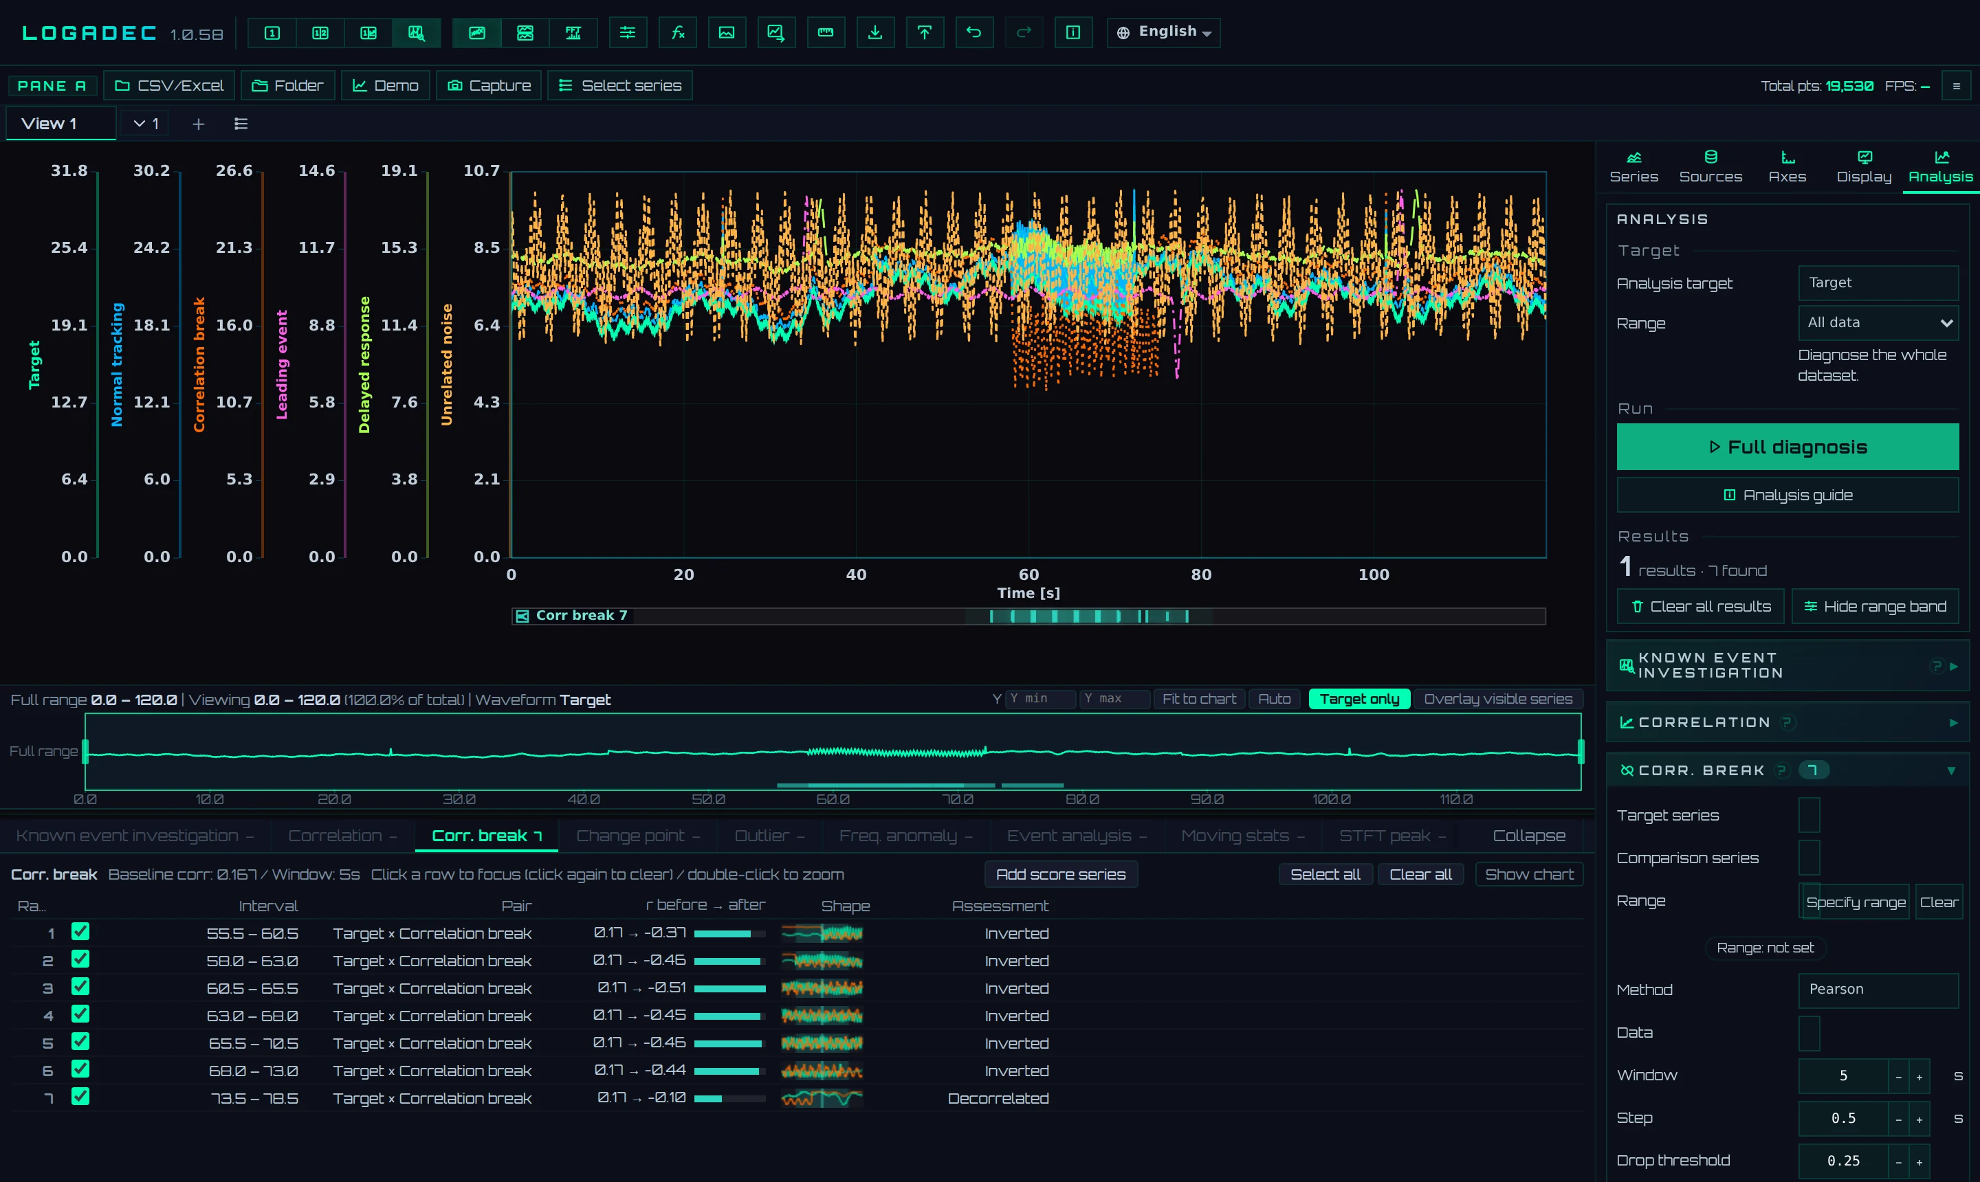Screen dimensions: 1980x1182
Task: Switch to the Series tab
Action: pos(1633,166)
